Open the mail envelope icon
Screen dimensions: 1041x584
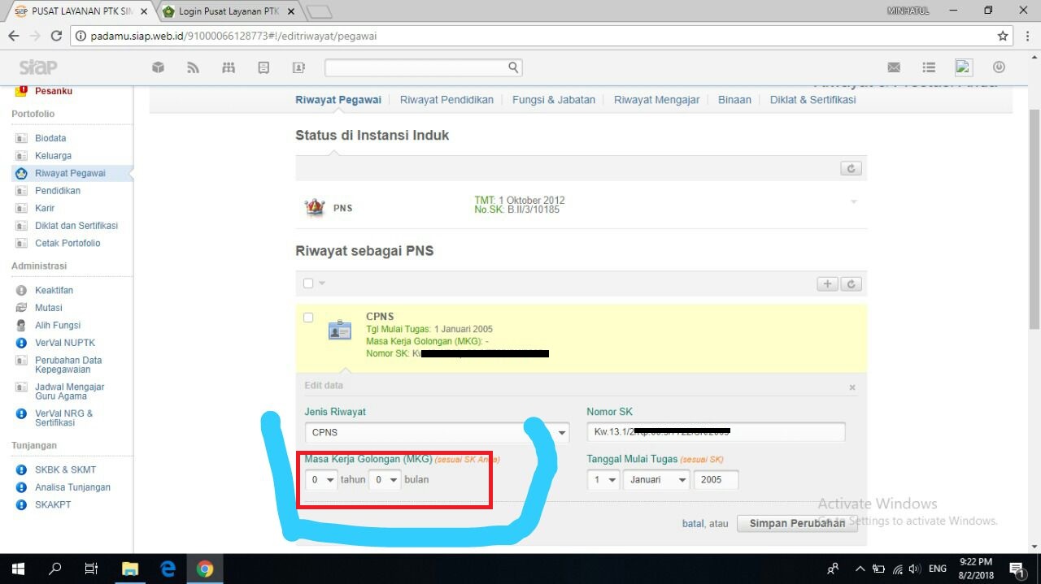point(894,67)
